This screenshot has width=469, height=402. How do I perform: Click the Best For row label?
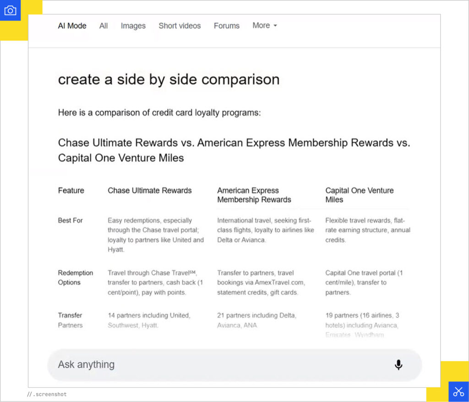click(x=70, y=220)
